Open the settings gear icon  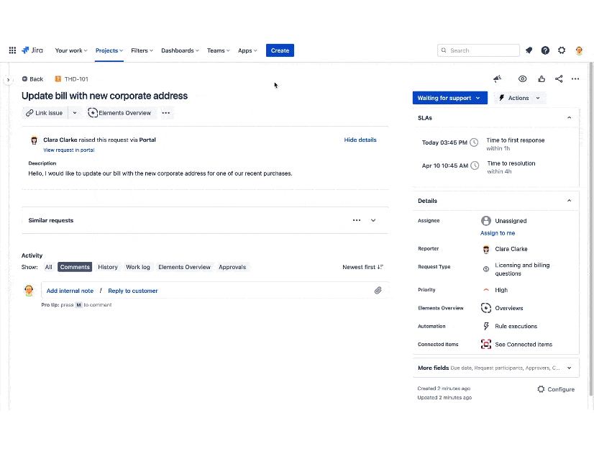pos(562,50)
